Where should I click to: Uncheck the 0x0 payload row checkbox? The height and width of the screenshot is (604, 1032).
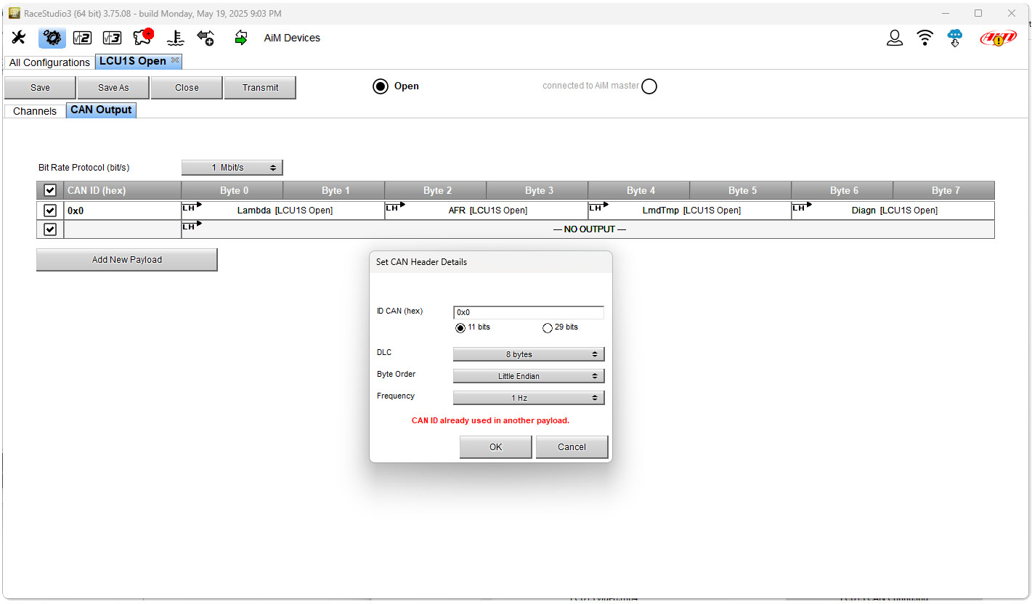(x=50, y=211)
